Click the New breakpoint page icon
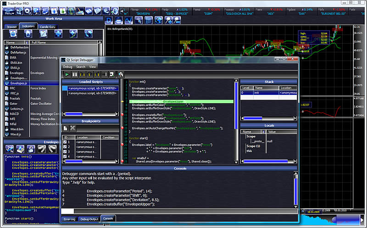Screen dimensions: 367x228 [x=65, y=128]
